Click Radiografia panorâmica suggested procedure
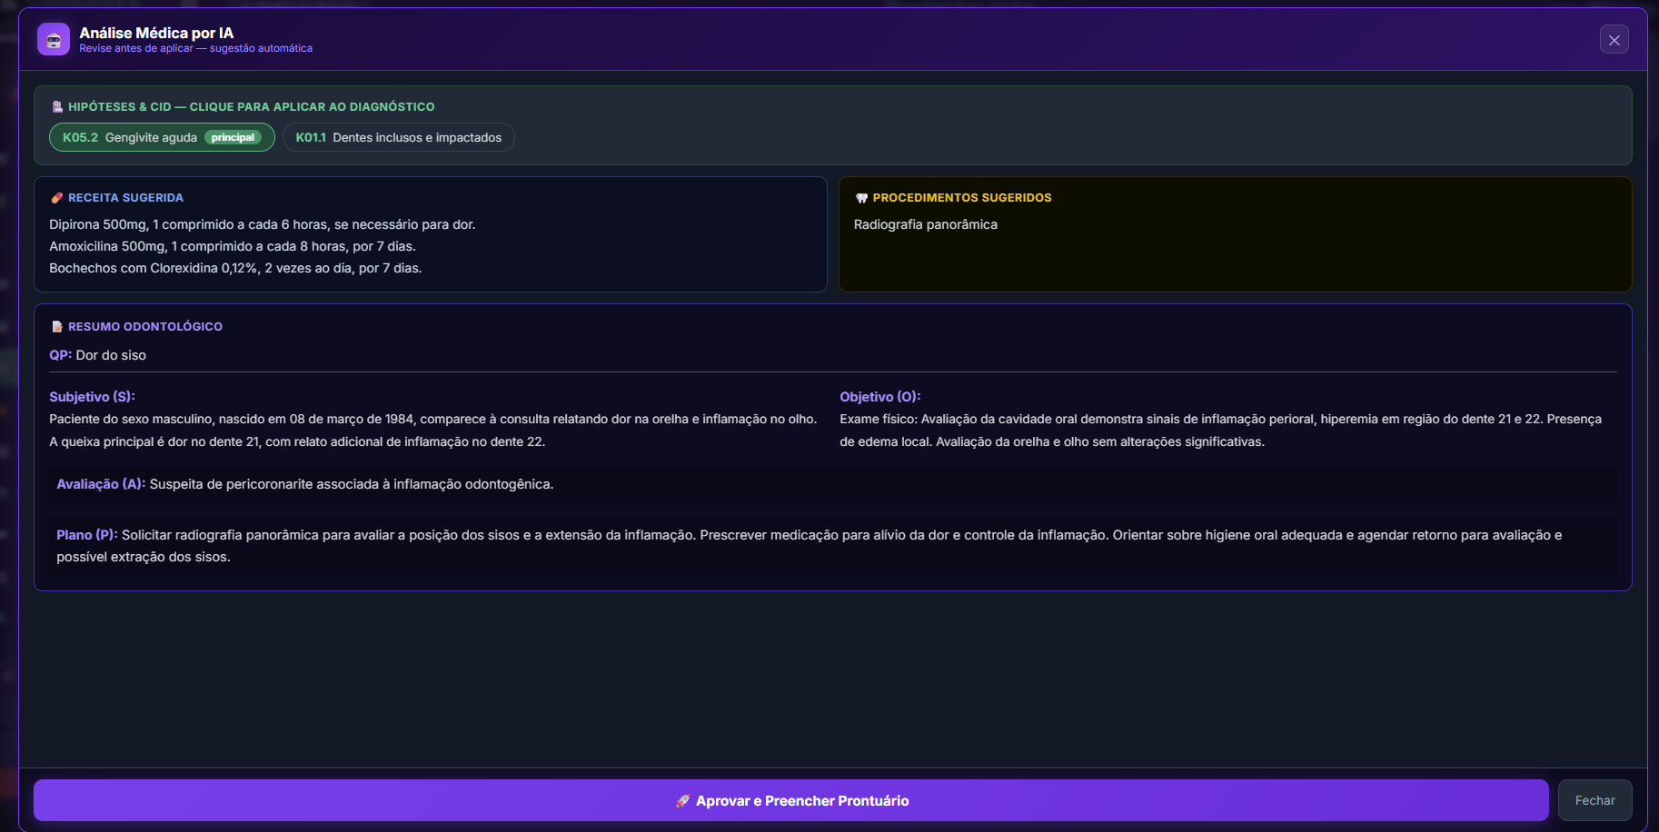 pyautogui.click(x=925, y=224)
